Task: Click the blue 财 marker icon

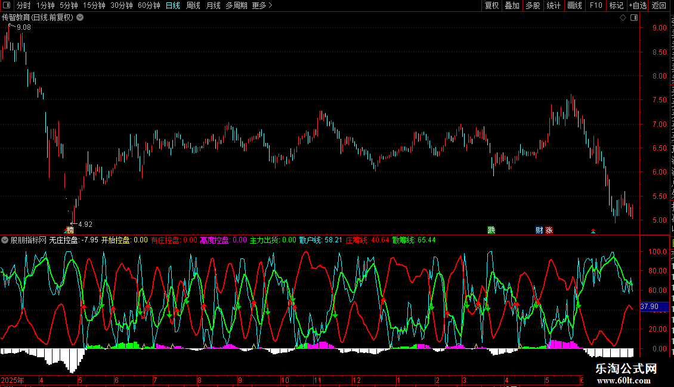Action: (x=539, y=230)
